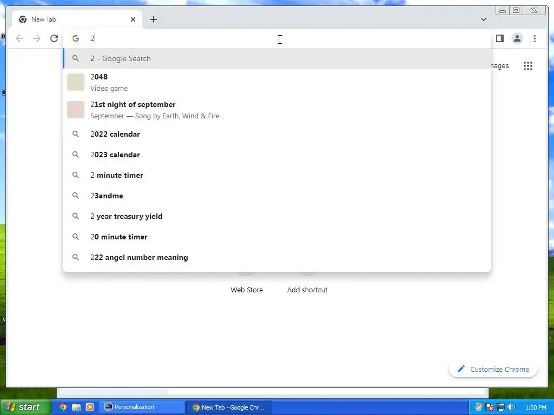Reload the page with refresh icon
The height and width of the screenshot is (415, 554).
pyautogui.click(x=54, y=38)
